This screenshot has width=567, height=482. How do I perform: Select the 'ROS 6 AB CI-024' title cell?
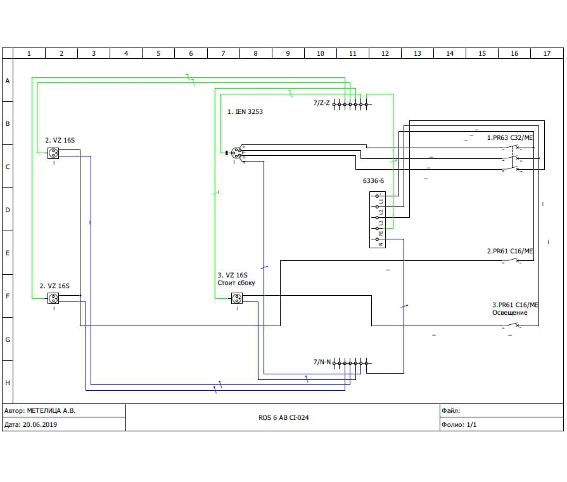coord(283,418)
